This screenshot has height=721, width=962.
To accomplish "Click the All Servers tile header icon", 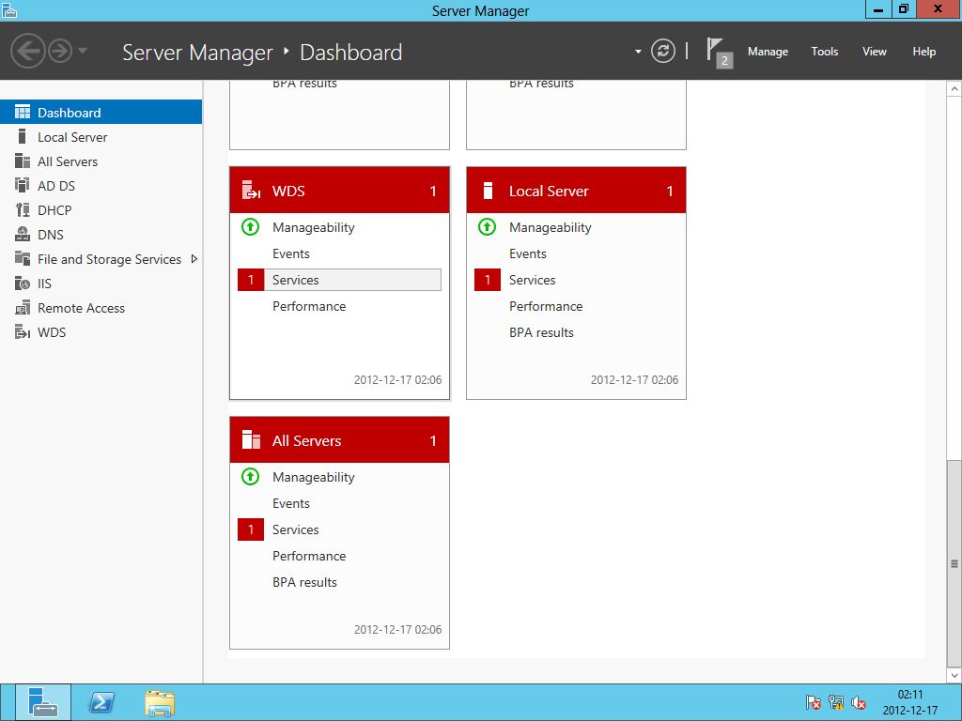I will coord(251,440).
